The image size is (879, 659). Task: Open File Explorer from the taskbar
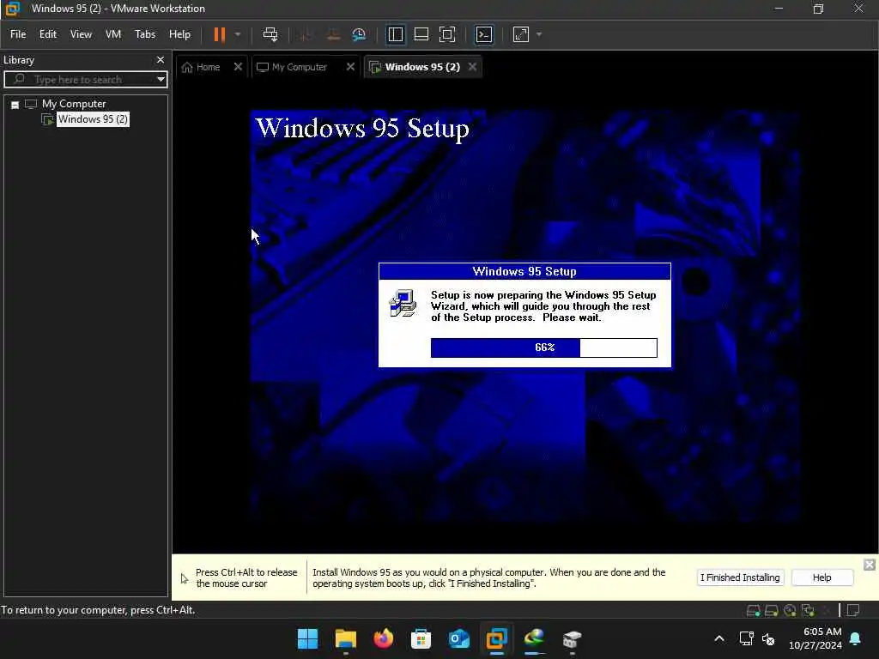click(x=345, y=638)
